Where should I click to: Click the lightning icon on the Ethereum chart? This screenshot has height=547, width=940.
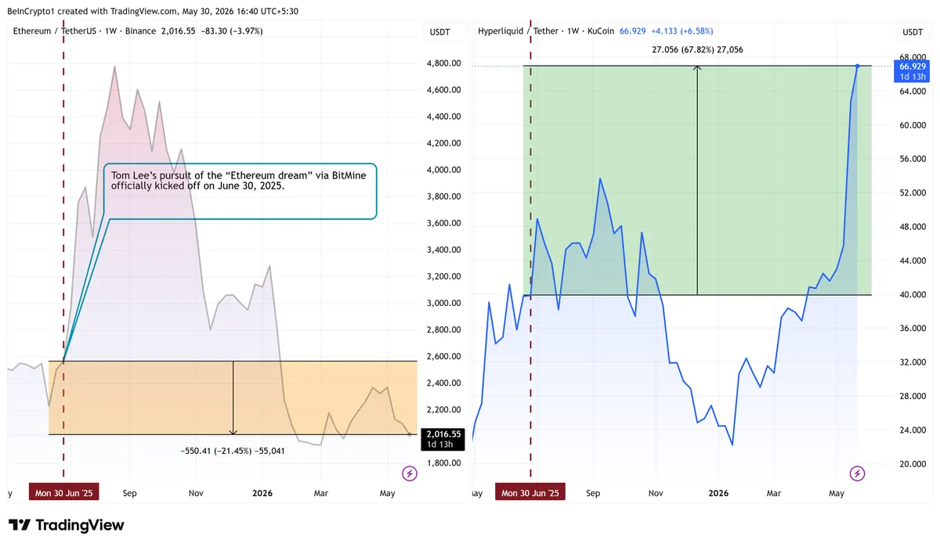[409, 473]
